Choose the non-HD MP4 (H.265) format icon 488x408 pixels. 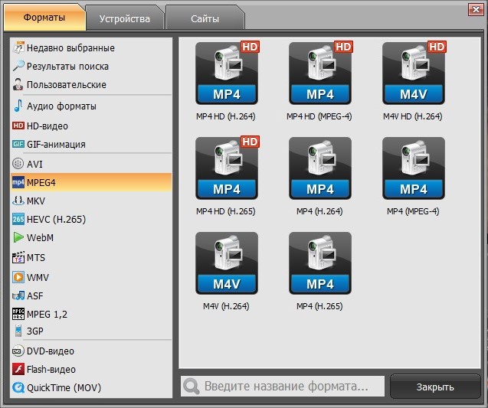point(320,263)
